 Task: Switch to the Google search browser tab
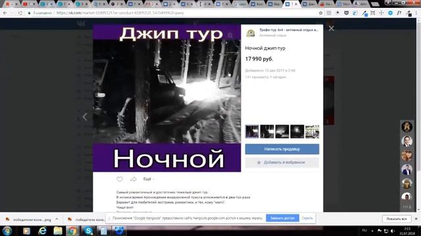(x=239, y=4)
